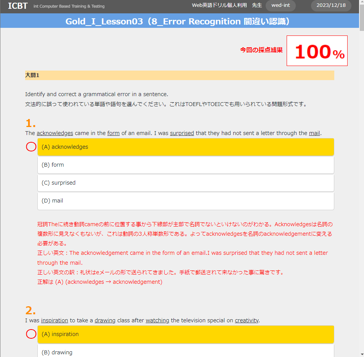
Task: Select answer option (D) mail
Action: pos(186,201)
